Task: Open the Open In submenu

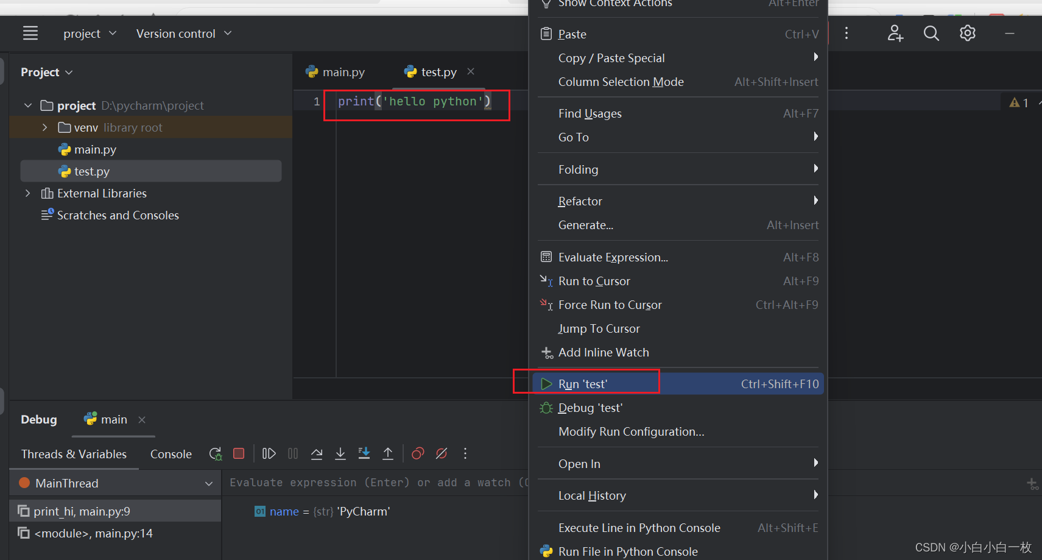Action: tap(679, 464)
